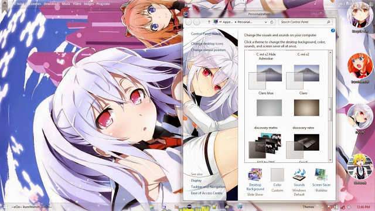Click the Personalization title bar window icon
This screenshot has height=211, width=375.
tap(186, 14)
